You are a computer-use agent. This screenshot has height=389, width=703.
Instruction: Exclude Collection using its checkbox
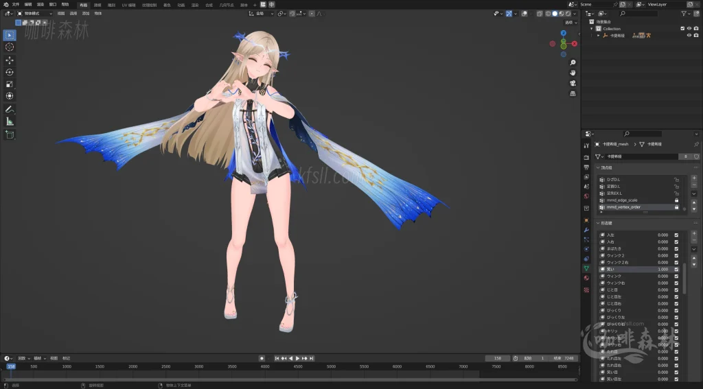(x=682, y=29)
